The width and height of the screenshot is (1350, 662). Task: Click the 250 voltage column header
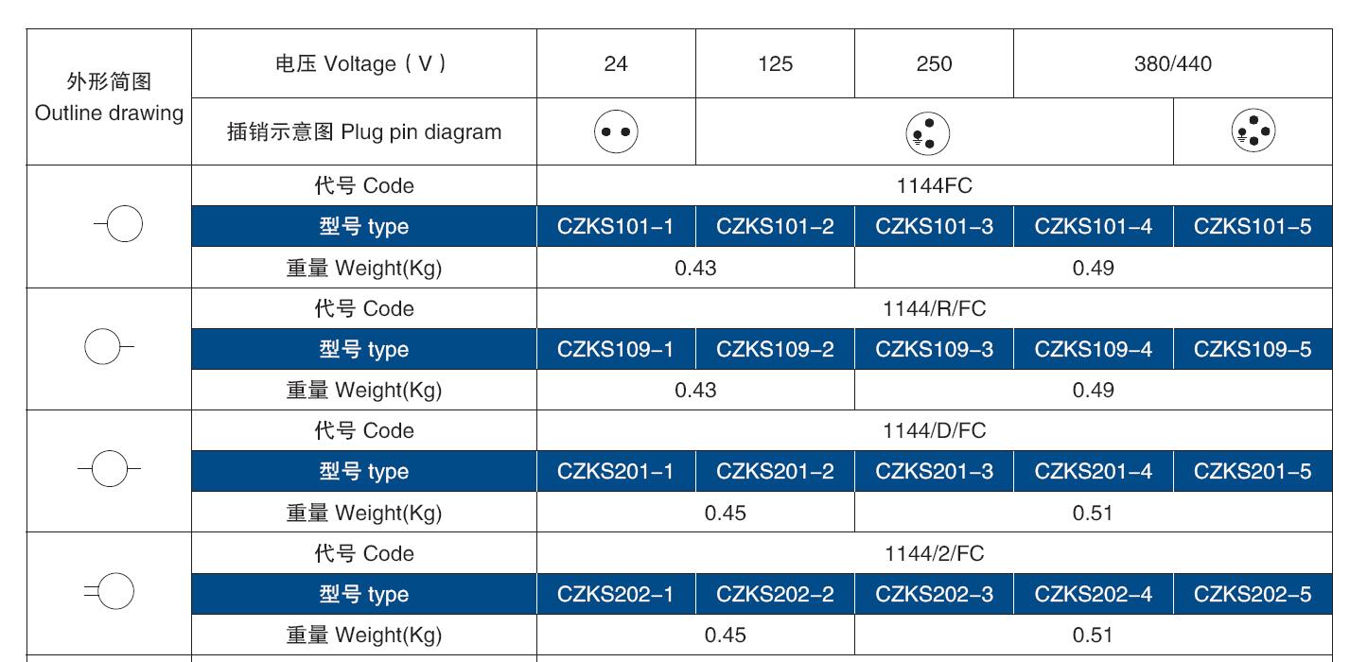tap(934, 64)
